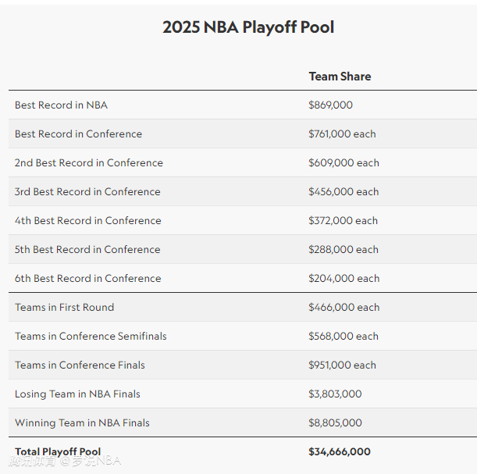Click Teams in Conference Finals label
The width and height of the screenshot is (477, 474).
80,365
